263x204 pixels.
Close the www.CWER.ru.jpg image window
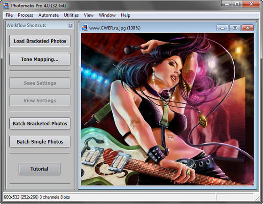click(248, 28)
